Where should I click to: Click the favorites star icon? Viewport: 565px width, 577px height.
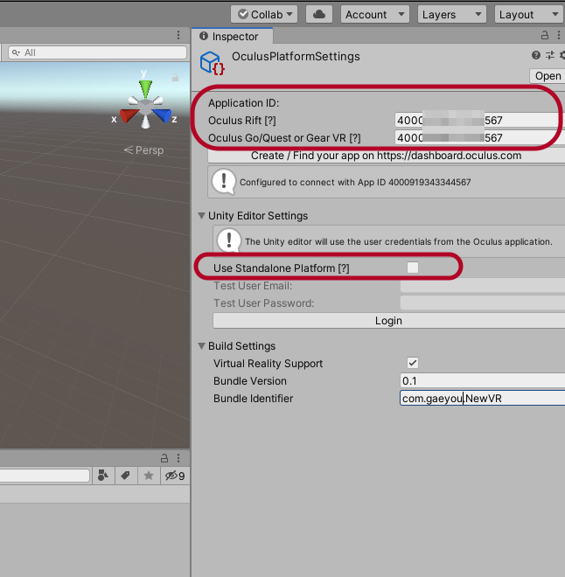click(x=149, y=476)
